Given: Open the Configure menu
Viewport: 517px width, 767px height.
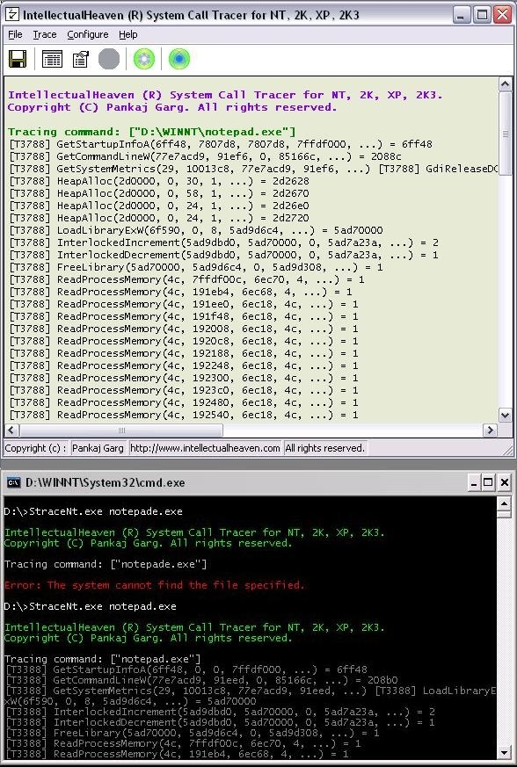Looking at the screenshot, I should click(88, 34).
